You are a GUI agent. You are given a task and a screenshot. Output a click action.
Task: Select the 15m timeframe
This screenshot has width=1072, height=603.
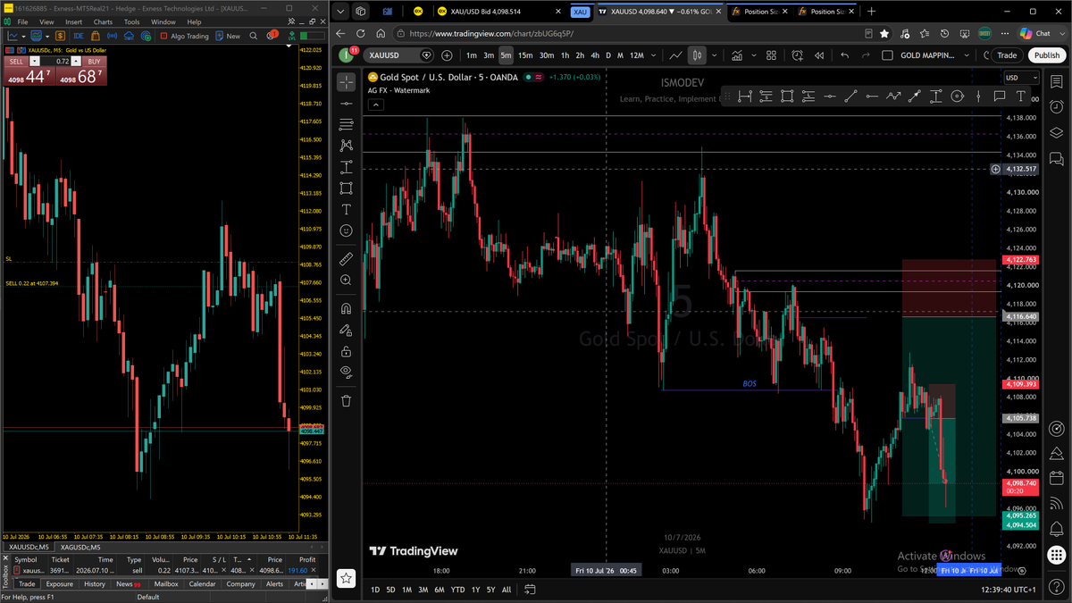point(525,55)
